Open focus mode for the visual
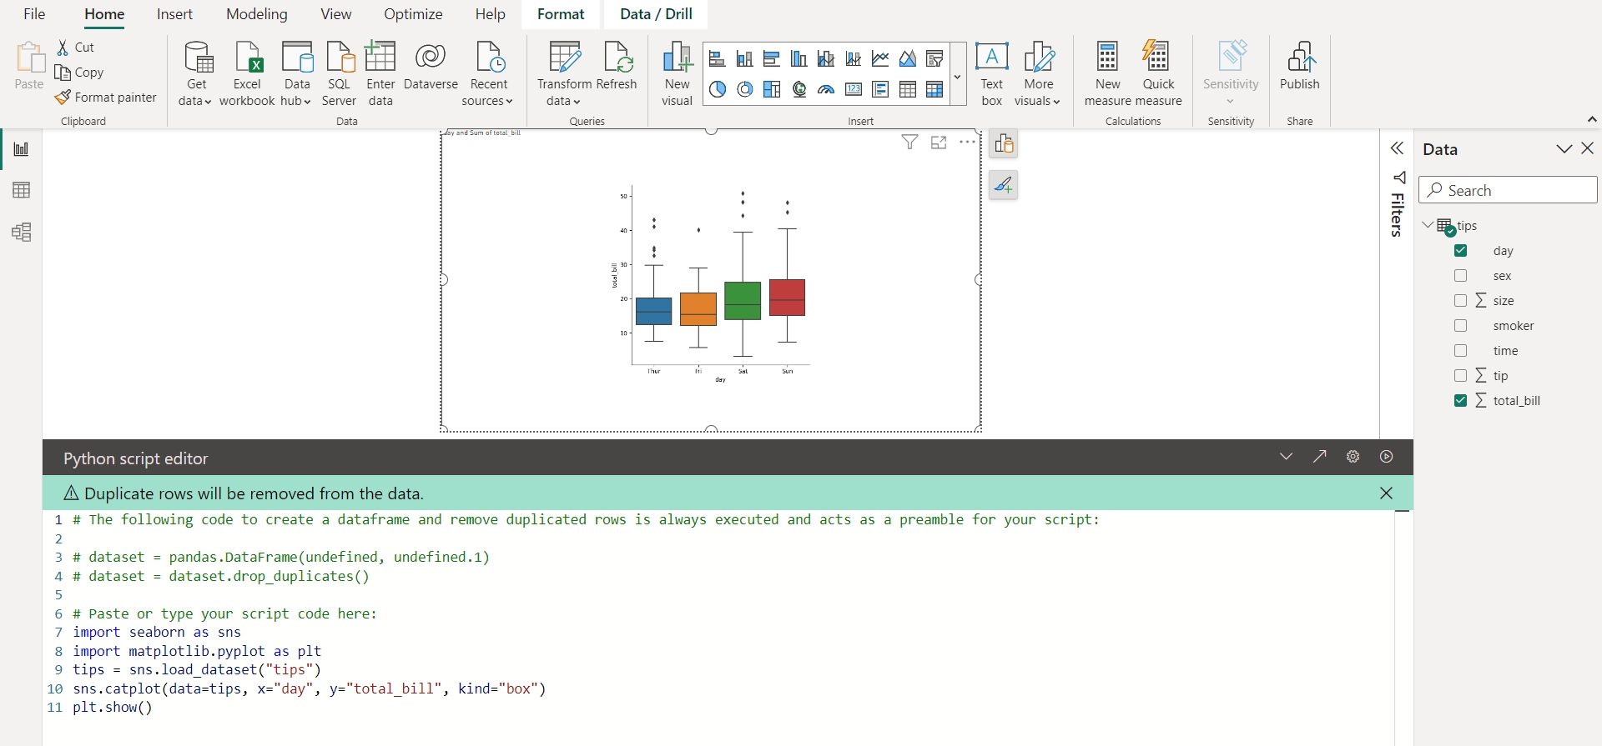 click(x=939, y=143)
